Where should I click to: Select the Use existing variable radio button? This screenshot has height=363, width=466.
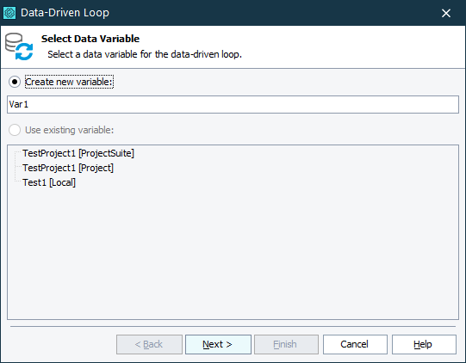(15, 130)
